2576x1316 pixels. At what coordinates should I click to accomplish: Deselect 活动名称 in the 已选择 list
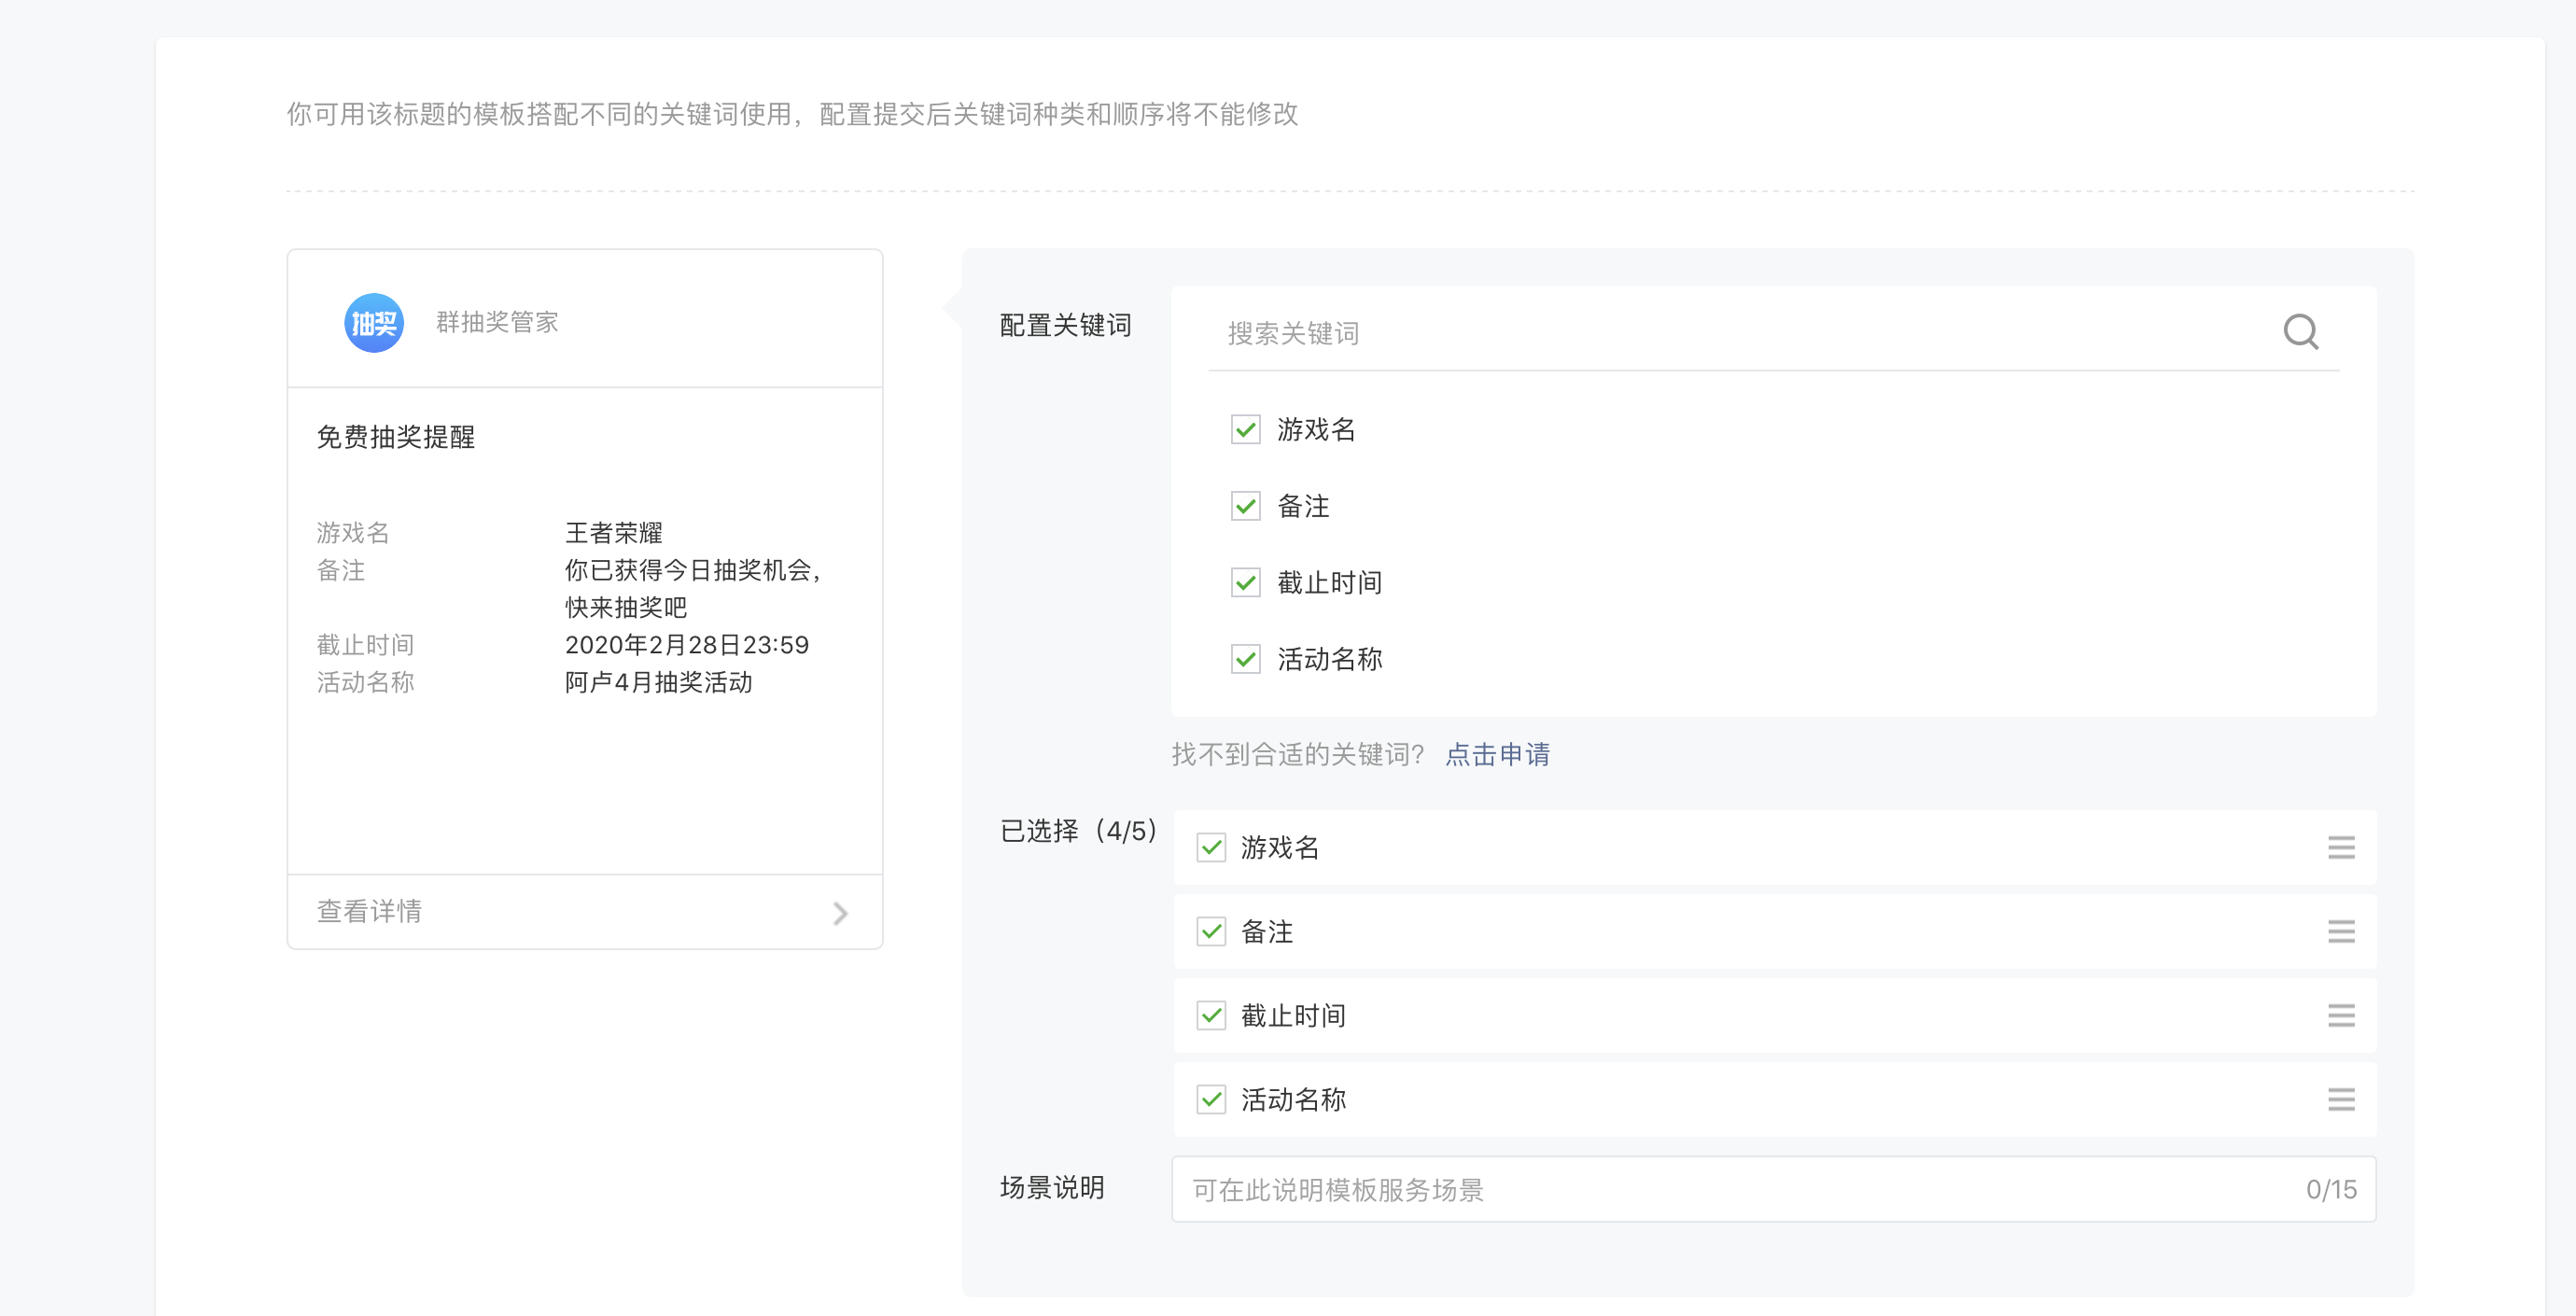point(1211,1100)
